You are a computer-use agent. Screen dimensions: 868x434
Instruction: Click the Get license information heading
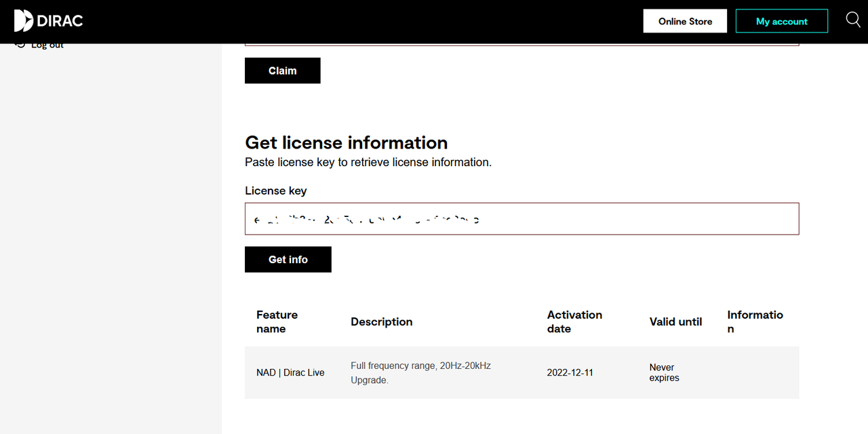click(347, 142)
